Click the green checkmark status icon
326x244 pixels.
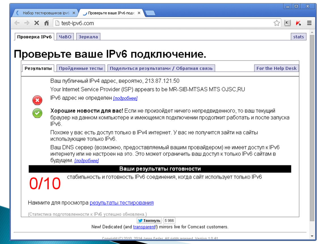coord(37,113)
